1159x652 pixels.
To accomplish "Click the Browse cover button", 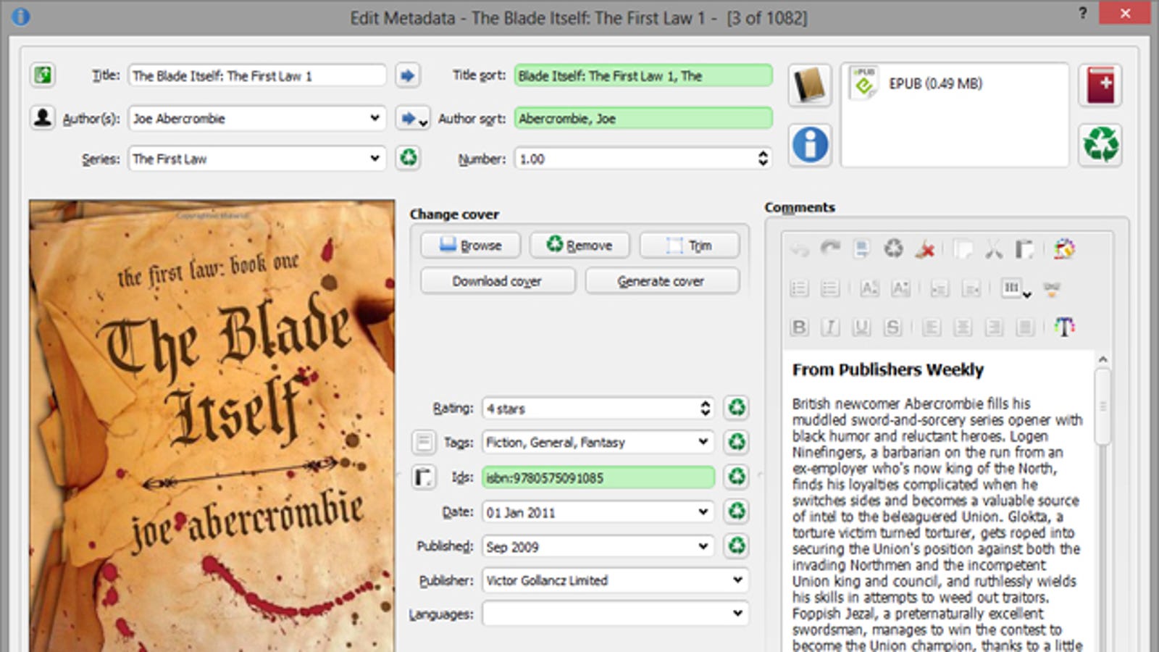I will pyautogui.click(x=471, y=245).
